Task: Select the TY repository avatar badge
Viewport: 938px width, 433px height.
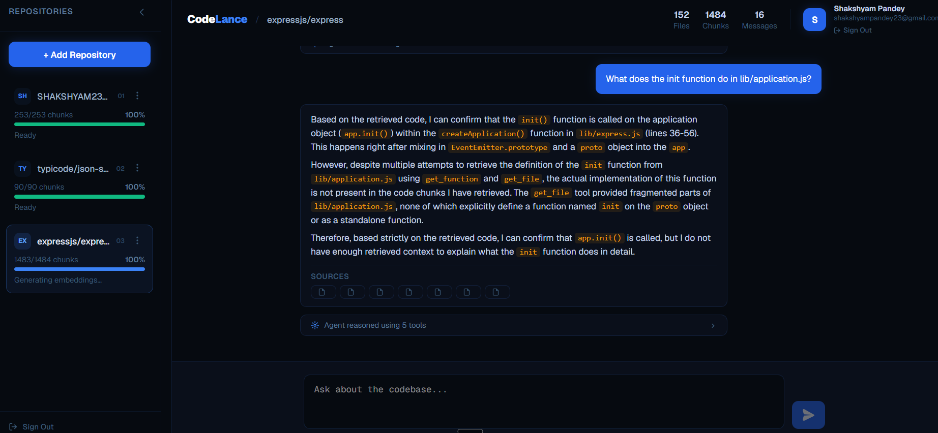Action: [22, 168]
